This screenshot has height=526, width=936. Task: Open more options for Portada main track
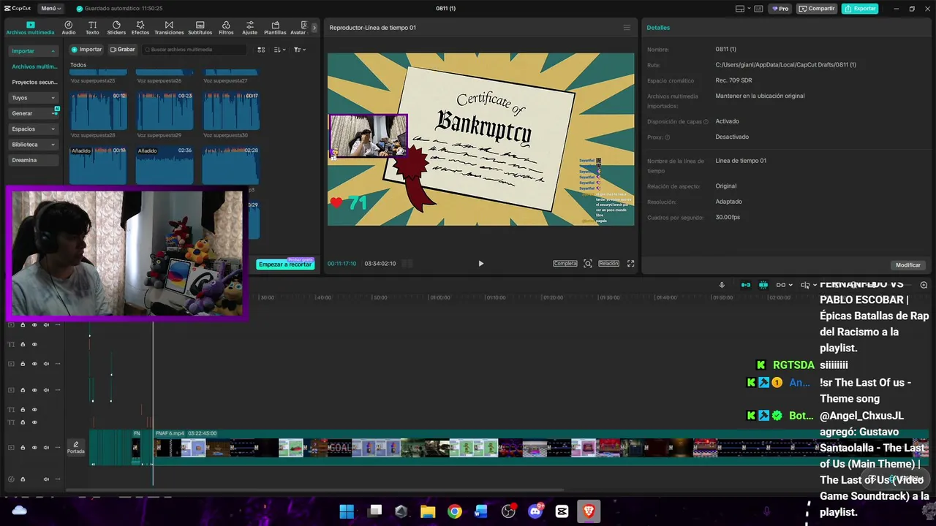click(58, 448)
